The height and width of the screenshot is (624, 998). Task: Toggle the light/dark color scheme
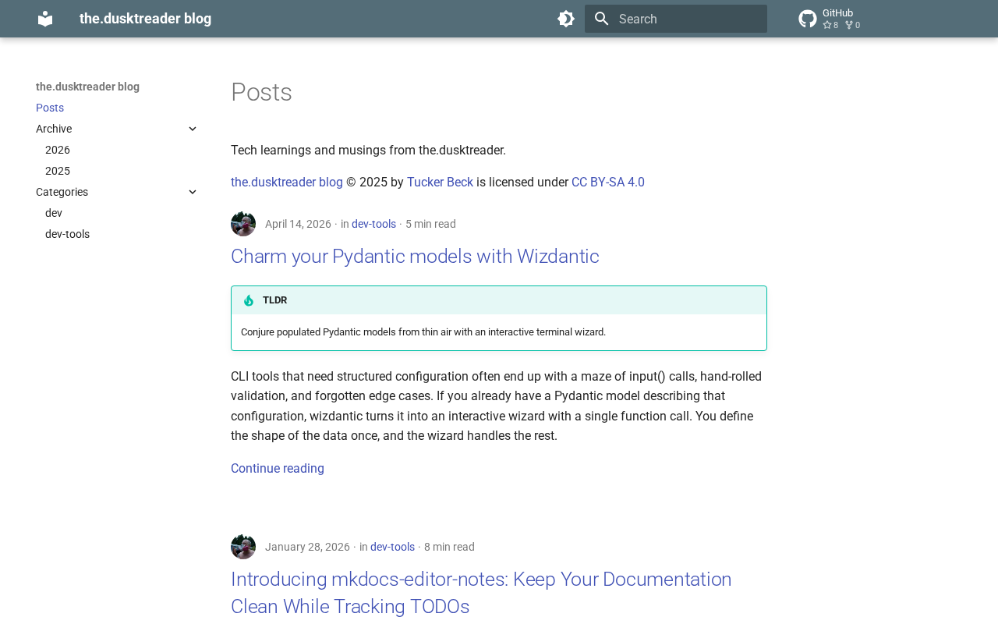566,19
